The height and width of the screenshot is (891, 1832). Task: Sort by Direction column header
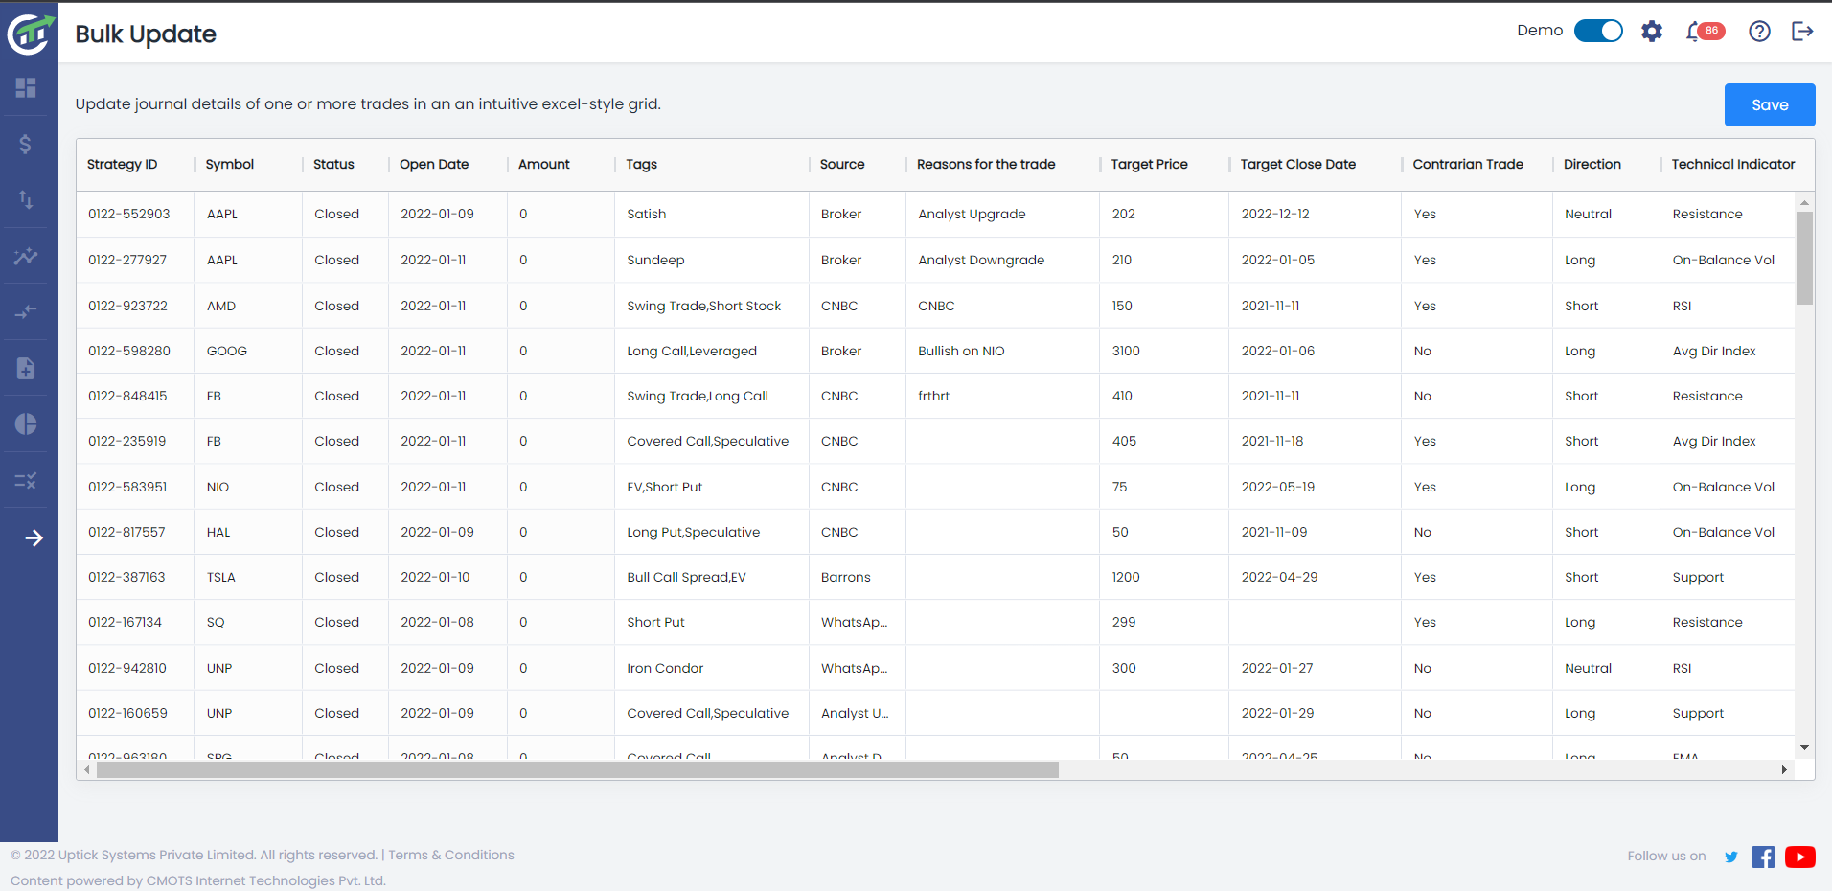pyautogui.click(x=1592, y=164)
